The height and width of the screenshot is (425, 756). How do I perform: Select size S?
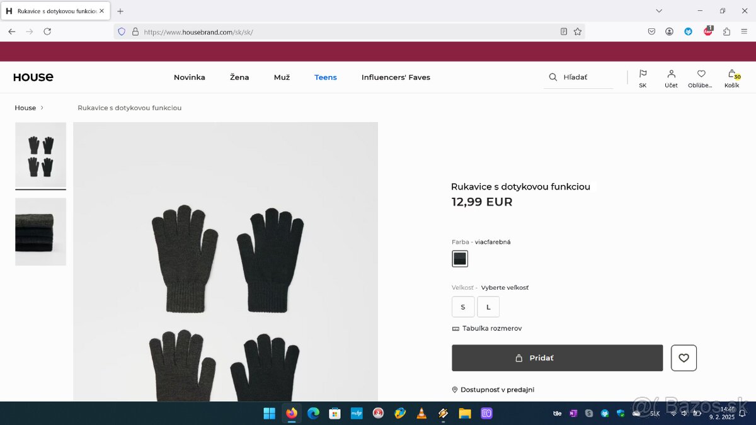[x=463, y=307]
